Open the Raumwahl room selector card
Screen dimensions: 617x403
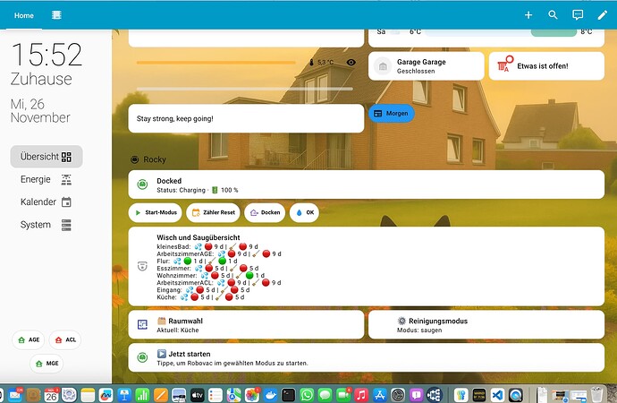coord(246,324)
